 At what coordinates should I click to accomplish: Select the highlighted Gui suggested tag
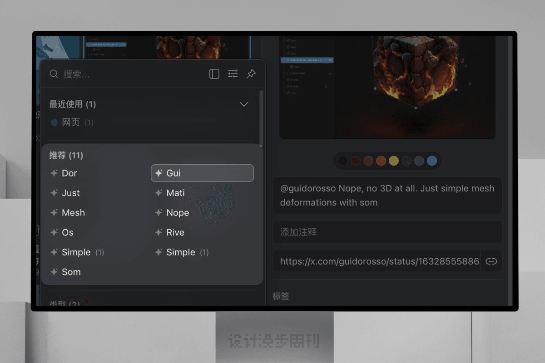(x=202, y=173)
